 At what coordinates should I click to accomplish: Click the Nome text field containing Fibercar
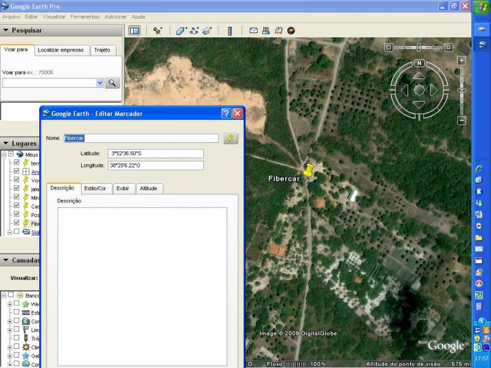point(141,138)
